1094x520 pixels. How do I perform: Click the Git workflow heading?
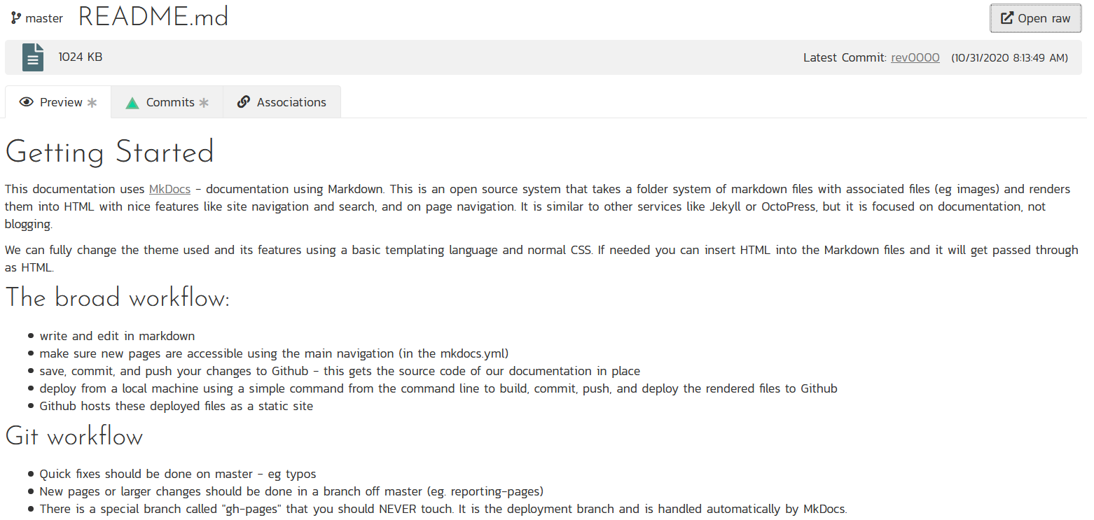tap(74, 437)
